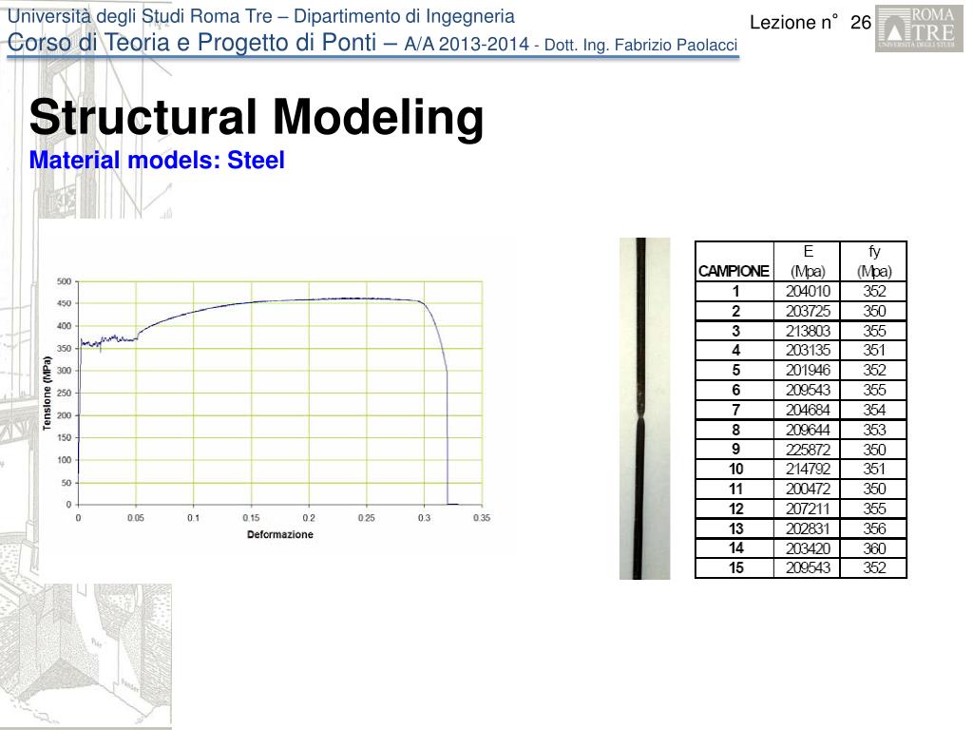Select E value 203135 for sample 4

coord(808,350)
